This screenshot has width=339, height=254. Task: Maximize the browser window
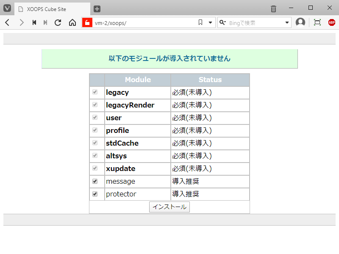(x=311, y=8)
